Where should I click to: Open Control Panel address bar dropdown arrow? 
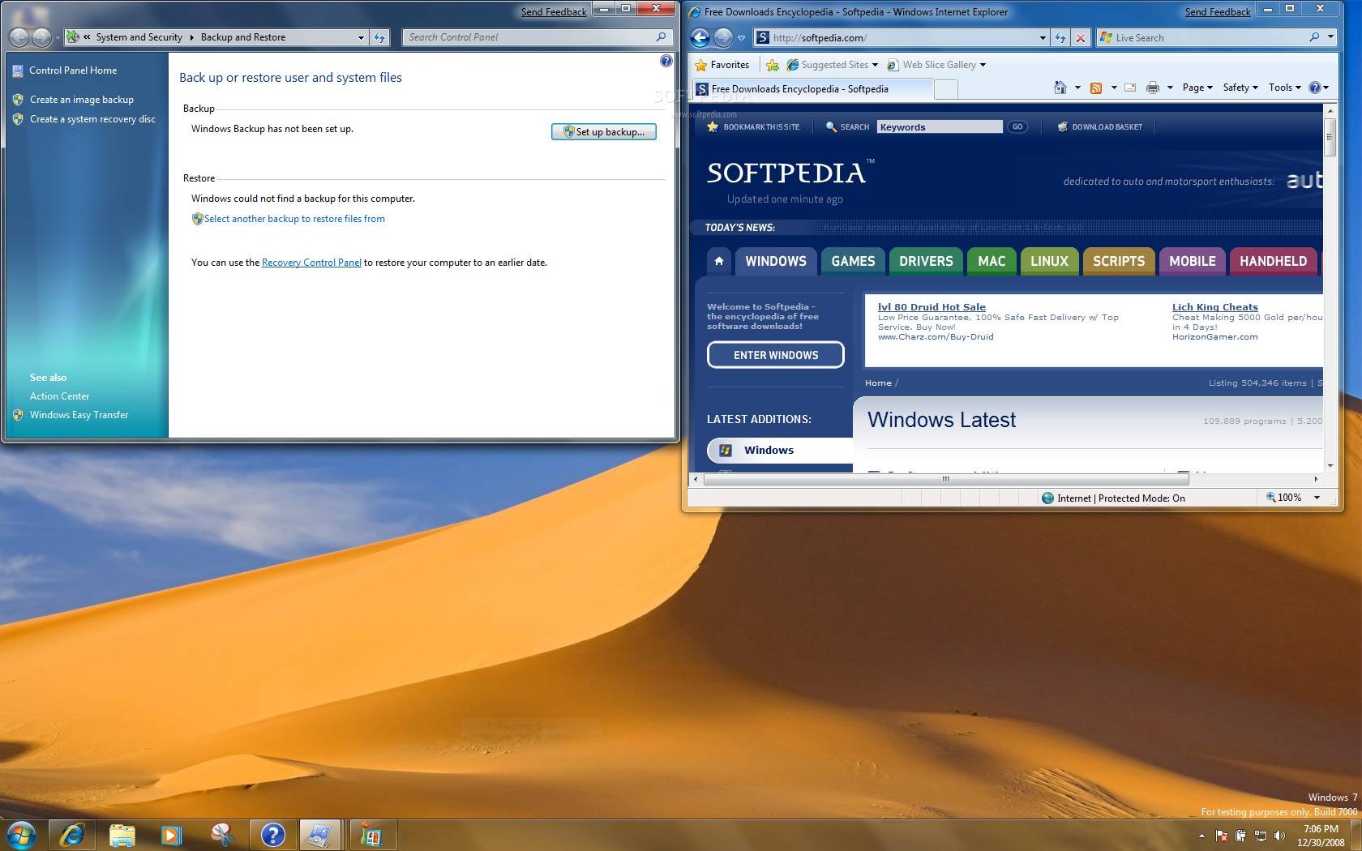click(x=361, y=37)
